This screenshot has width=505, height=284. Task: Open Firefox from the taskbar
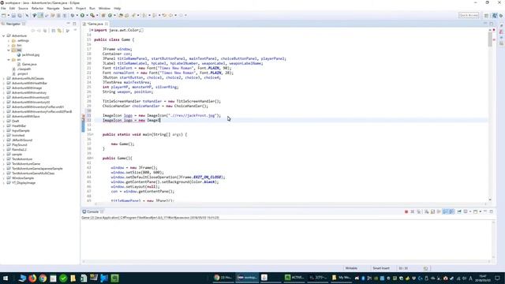click(x=32, y=278)
